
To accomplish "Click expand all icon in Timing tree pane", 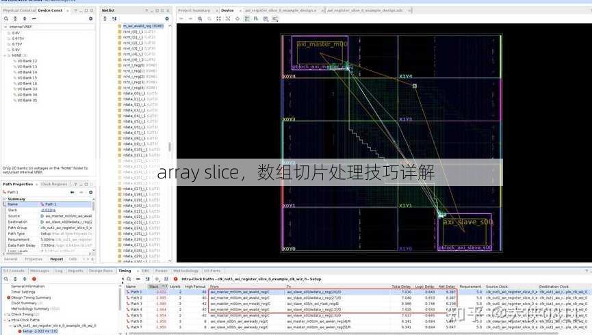I will (x=25, y=279).
